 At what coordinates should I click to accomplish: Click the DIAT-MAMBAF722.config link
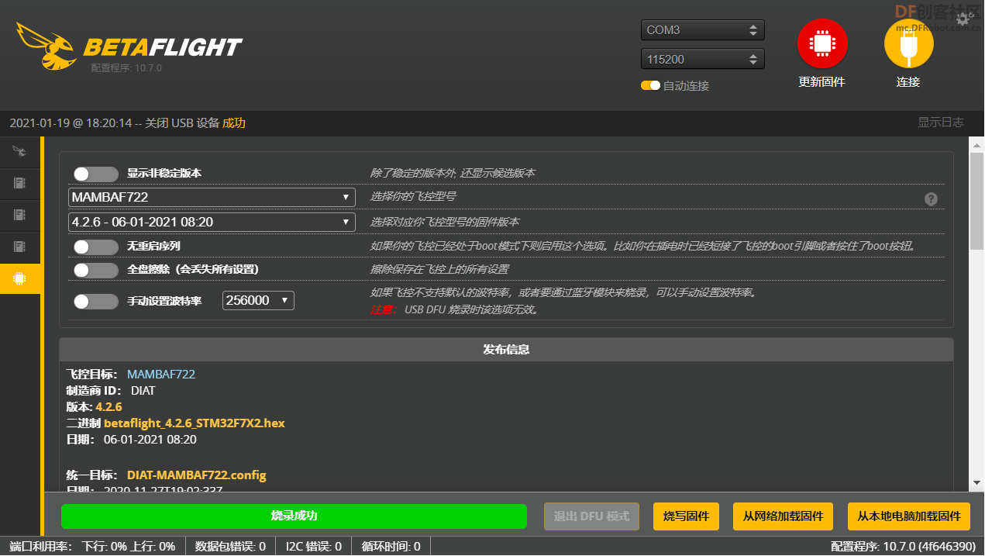[x=197, y=475]
